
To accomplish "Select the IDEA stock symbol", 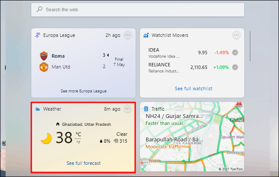I will 154,50.
